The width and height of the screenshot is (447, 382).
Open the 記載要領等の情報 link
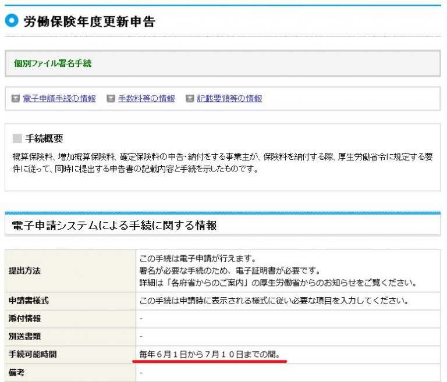229,98
